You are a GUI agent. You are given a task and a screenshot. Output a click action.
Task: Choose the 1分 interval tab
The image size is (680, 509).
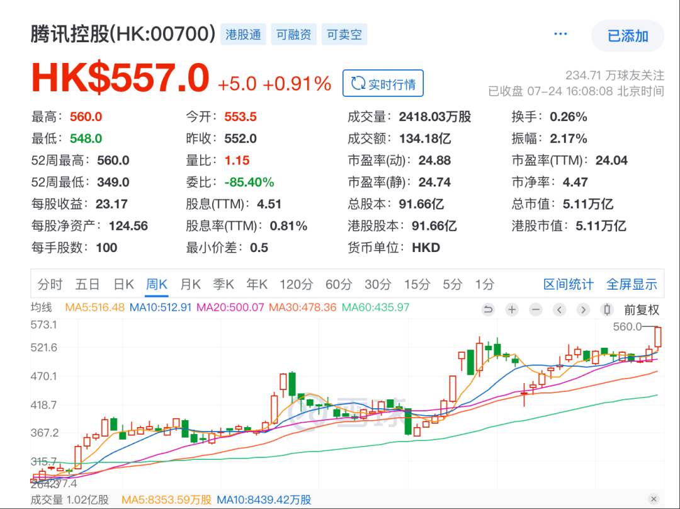[484, 284]
